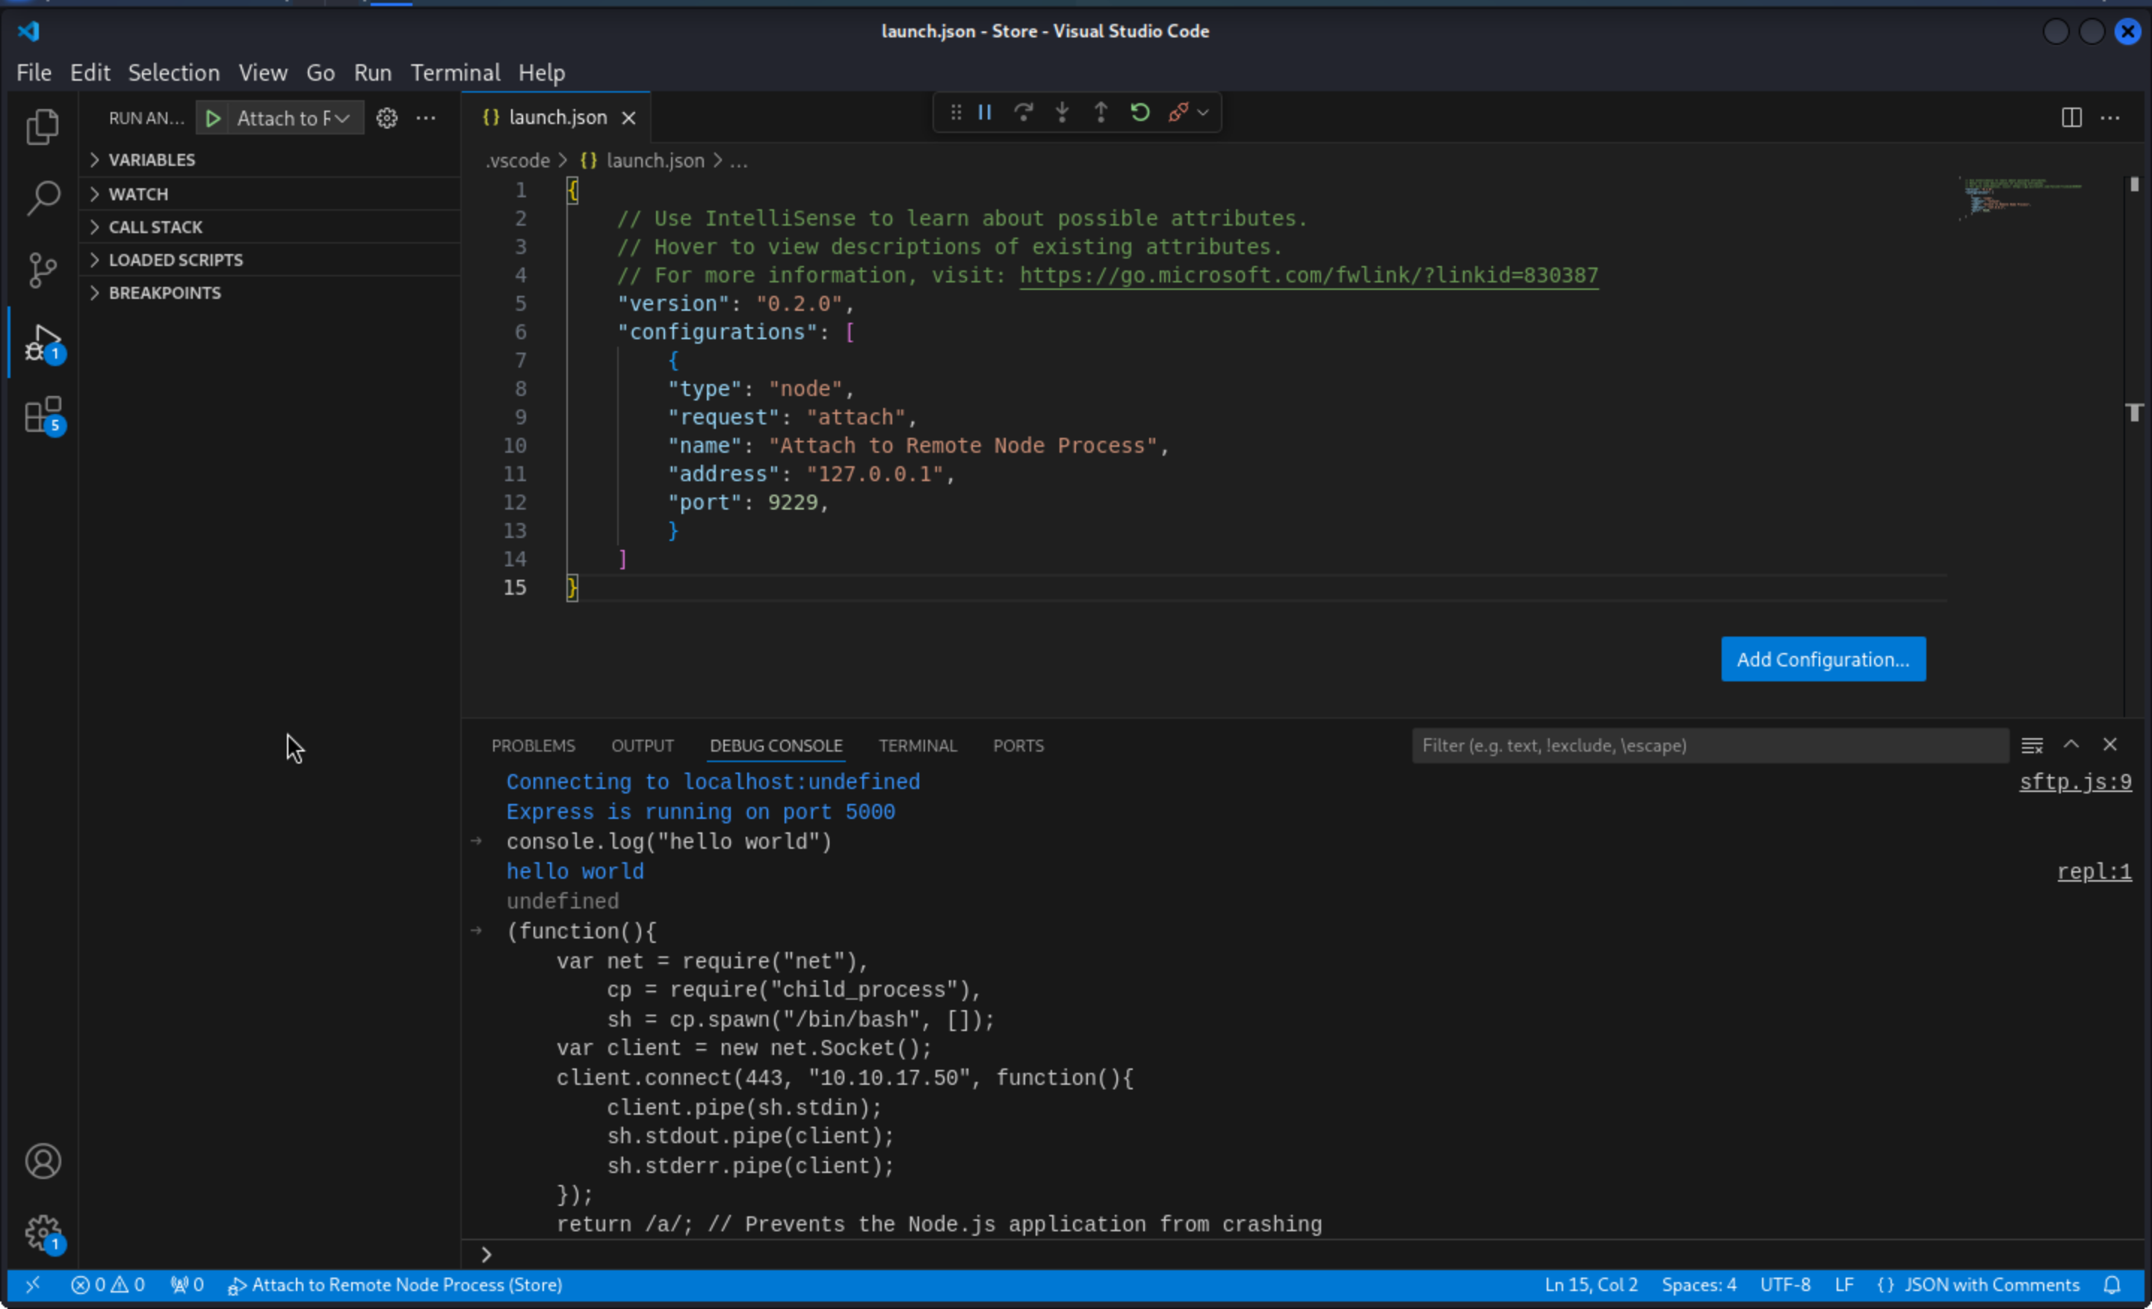Focus the debug console filter field
Screen dimensions: 2152x1309
click(1707, 746)
